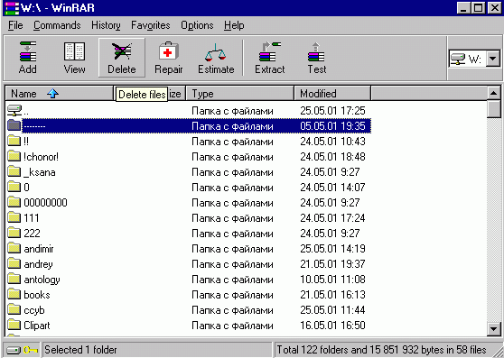Click the yellow key password icon
Screen dimensions: 504x358
tap(31, 350)
